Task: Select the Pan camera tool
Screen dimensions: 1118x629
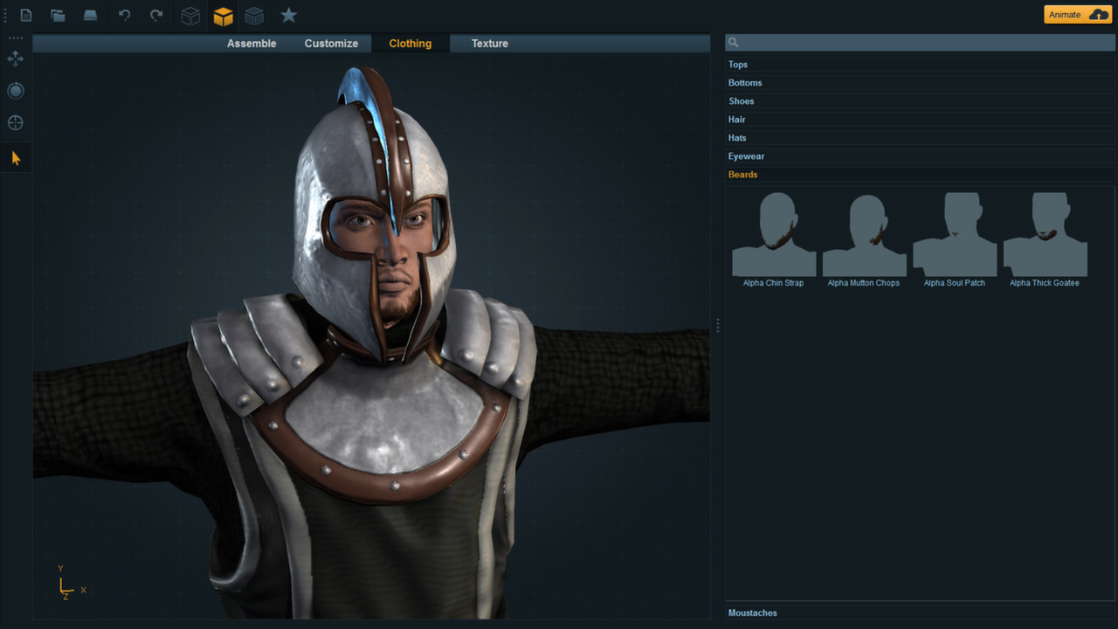Action: (15, 59)
